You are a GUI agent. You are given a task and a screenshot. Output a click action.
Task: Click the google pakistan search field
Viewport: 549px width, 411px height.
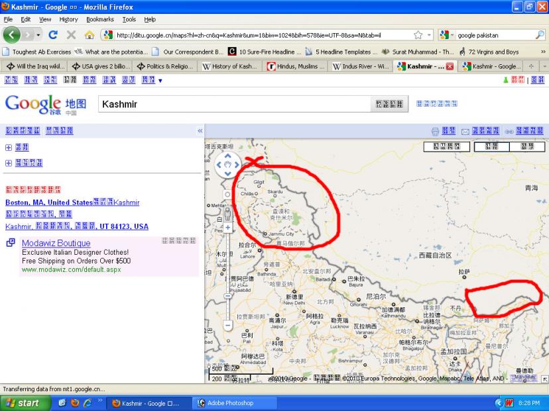495,35
